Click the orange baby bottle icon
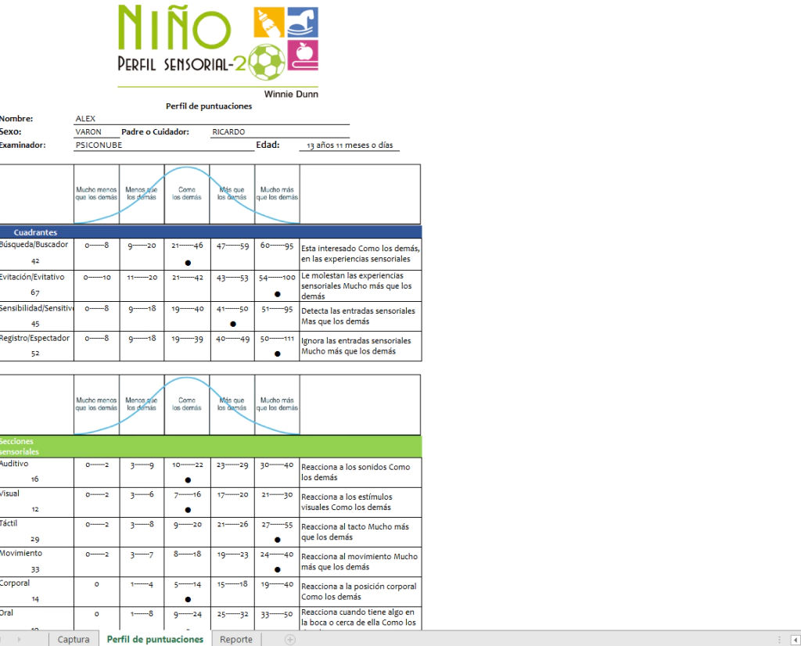The height and width of the screenshot is (646, 801). tap(269, 23)
